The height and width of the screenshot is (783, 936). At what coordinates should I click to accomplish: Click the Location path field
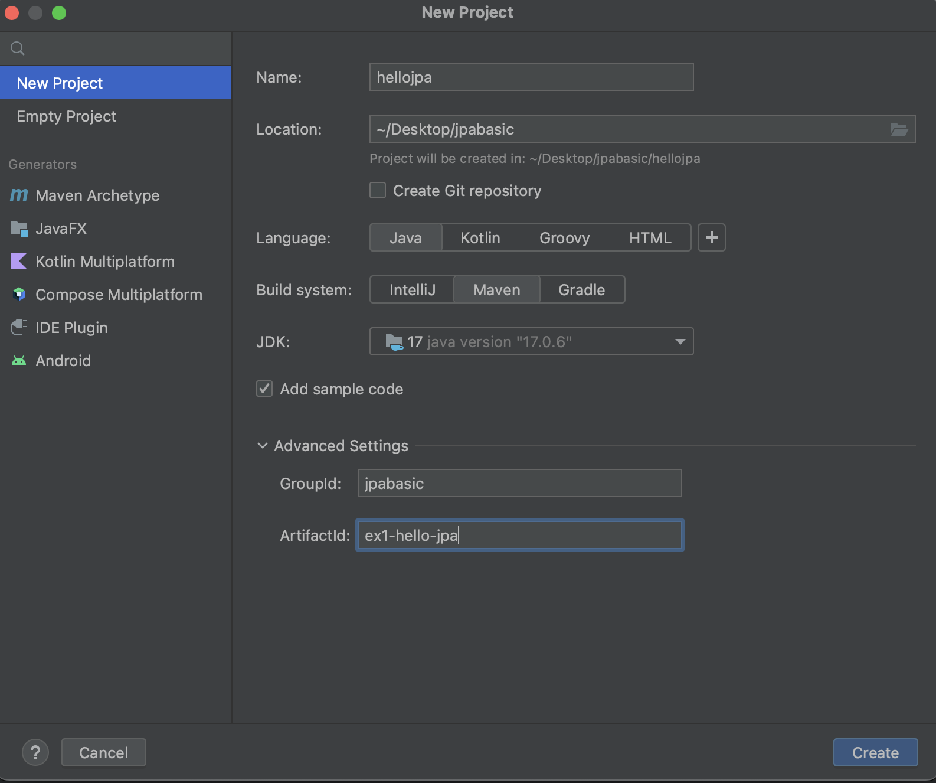click(642, 129)
